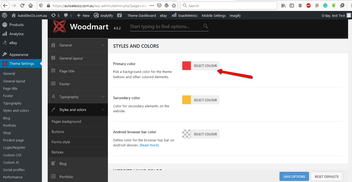The height and width of the screenshot is (182, 352).
Task: Click the green download arrow extension
Action: [x=334, y=6]
